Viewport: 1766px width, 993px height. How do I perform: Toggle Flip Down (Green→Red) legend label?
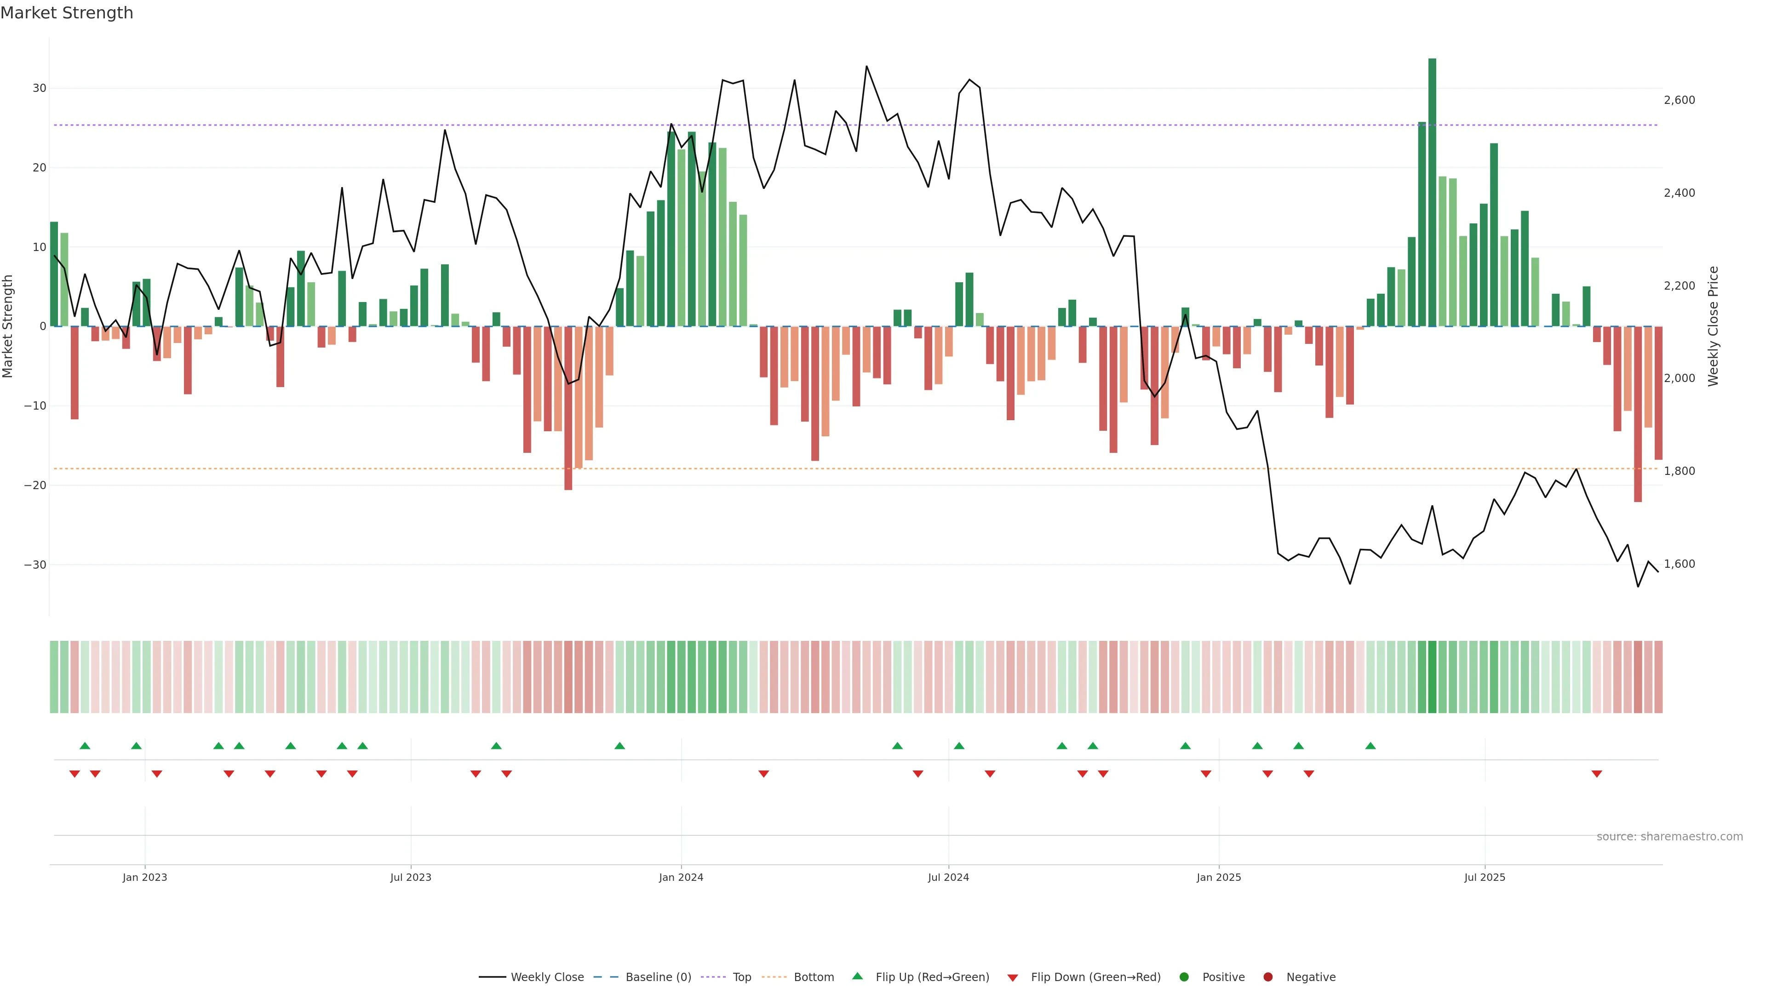(1095, 976)
